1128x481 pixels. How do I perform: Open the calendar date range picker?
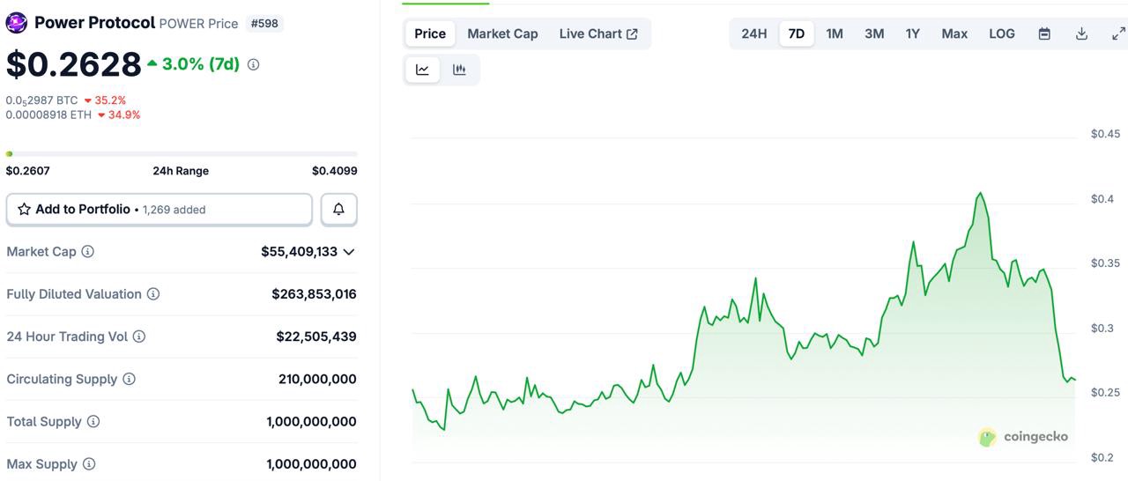(1044, 33)
